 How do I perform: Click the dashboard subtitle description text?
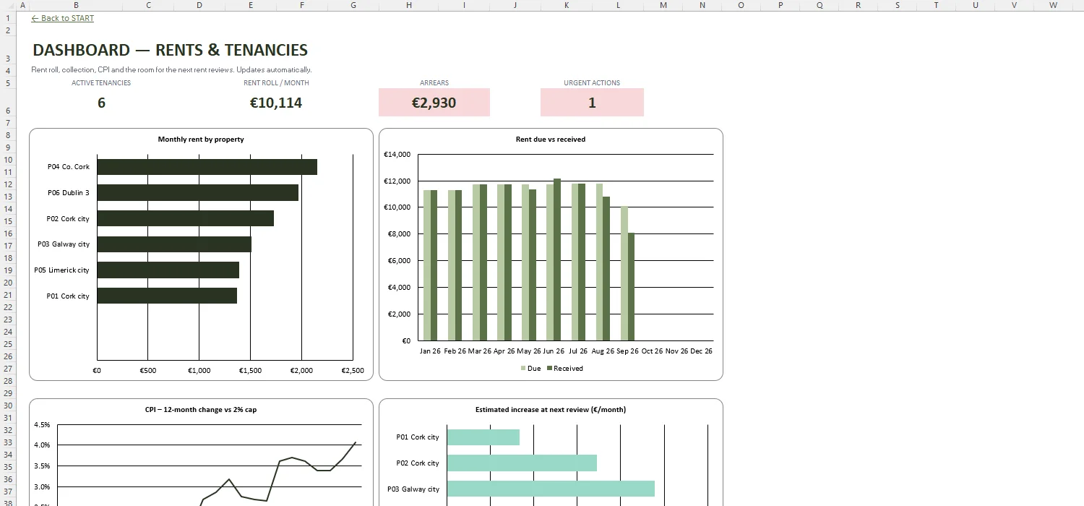click(171, 70)
